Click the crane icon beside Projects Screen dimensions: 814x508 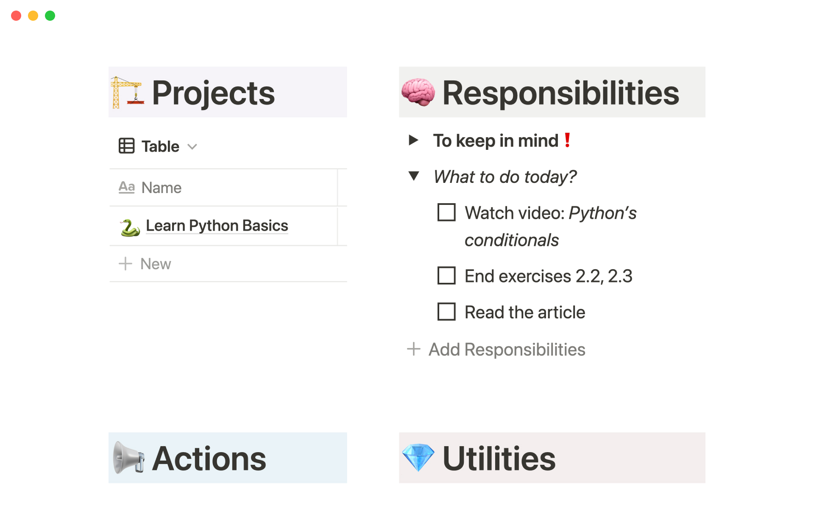pos(127,92)
